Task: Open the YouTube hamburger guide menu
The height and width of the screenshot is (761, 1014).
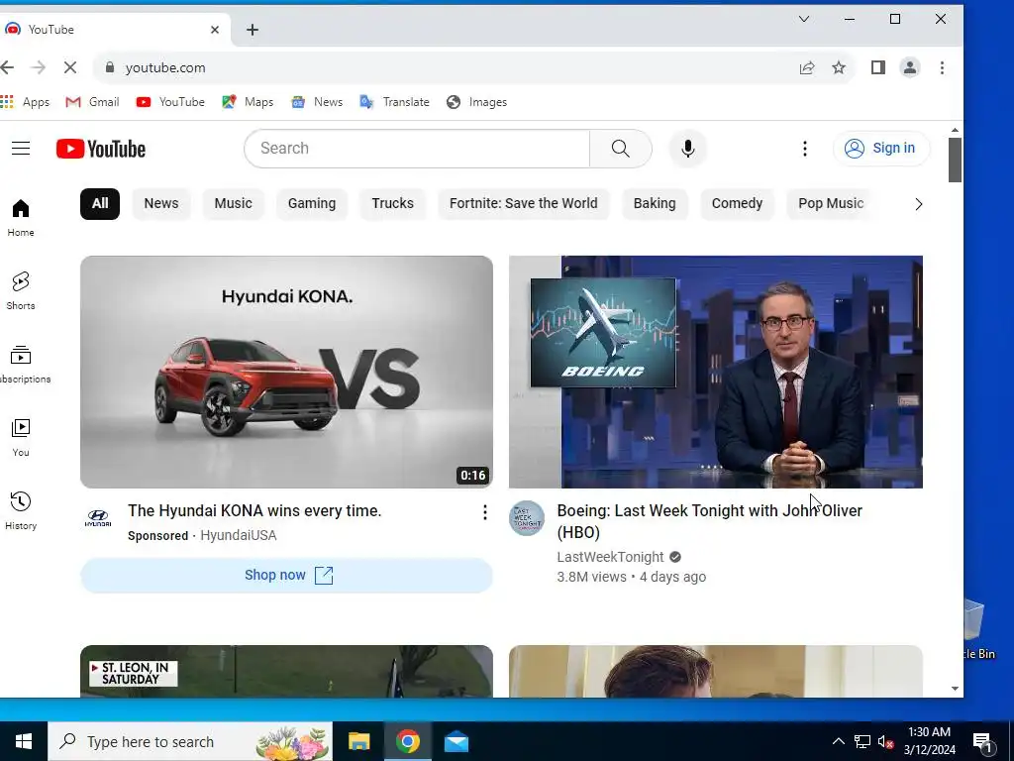Action: pyautogui.click(x=21, y=149)
